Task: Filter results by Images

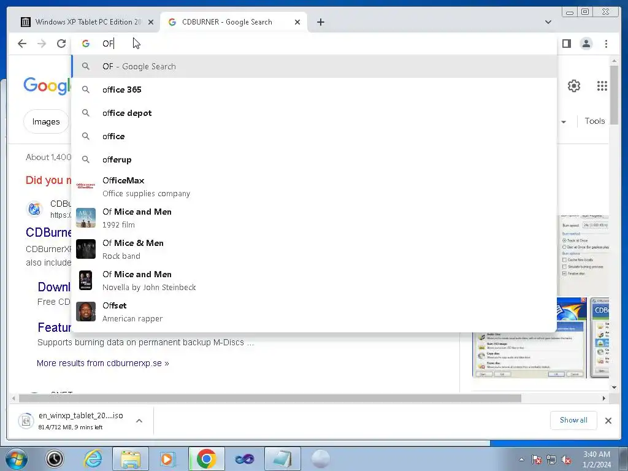Action: click(45, 121)
